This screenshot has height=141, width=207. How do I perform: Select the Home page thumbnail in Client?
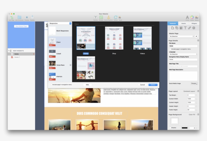86,38
